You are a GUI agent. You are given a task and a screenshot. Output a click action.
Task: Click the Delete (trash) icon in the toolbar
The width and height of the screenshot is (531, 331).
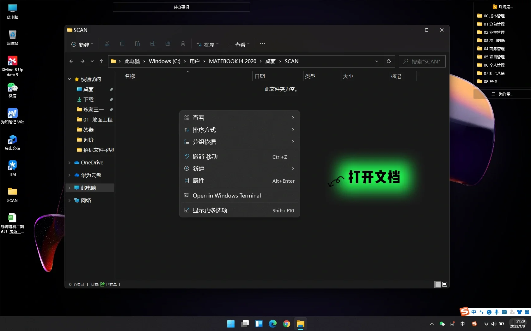(183, 44)
